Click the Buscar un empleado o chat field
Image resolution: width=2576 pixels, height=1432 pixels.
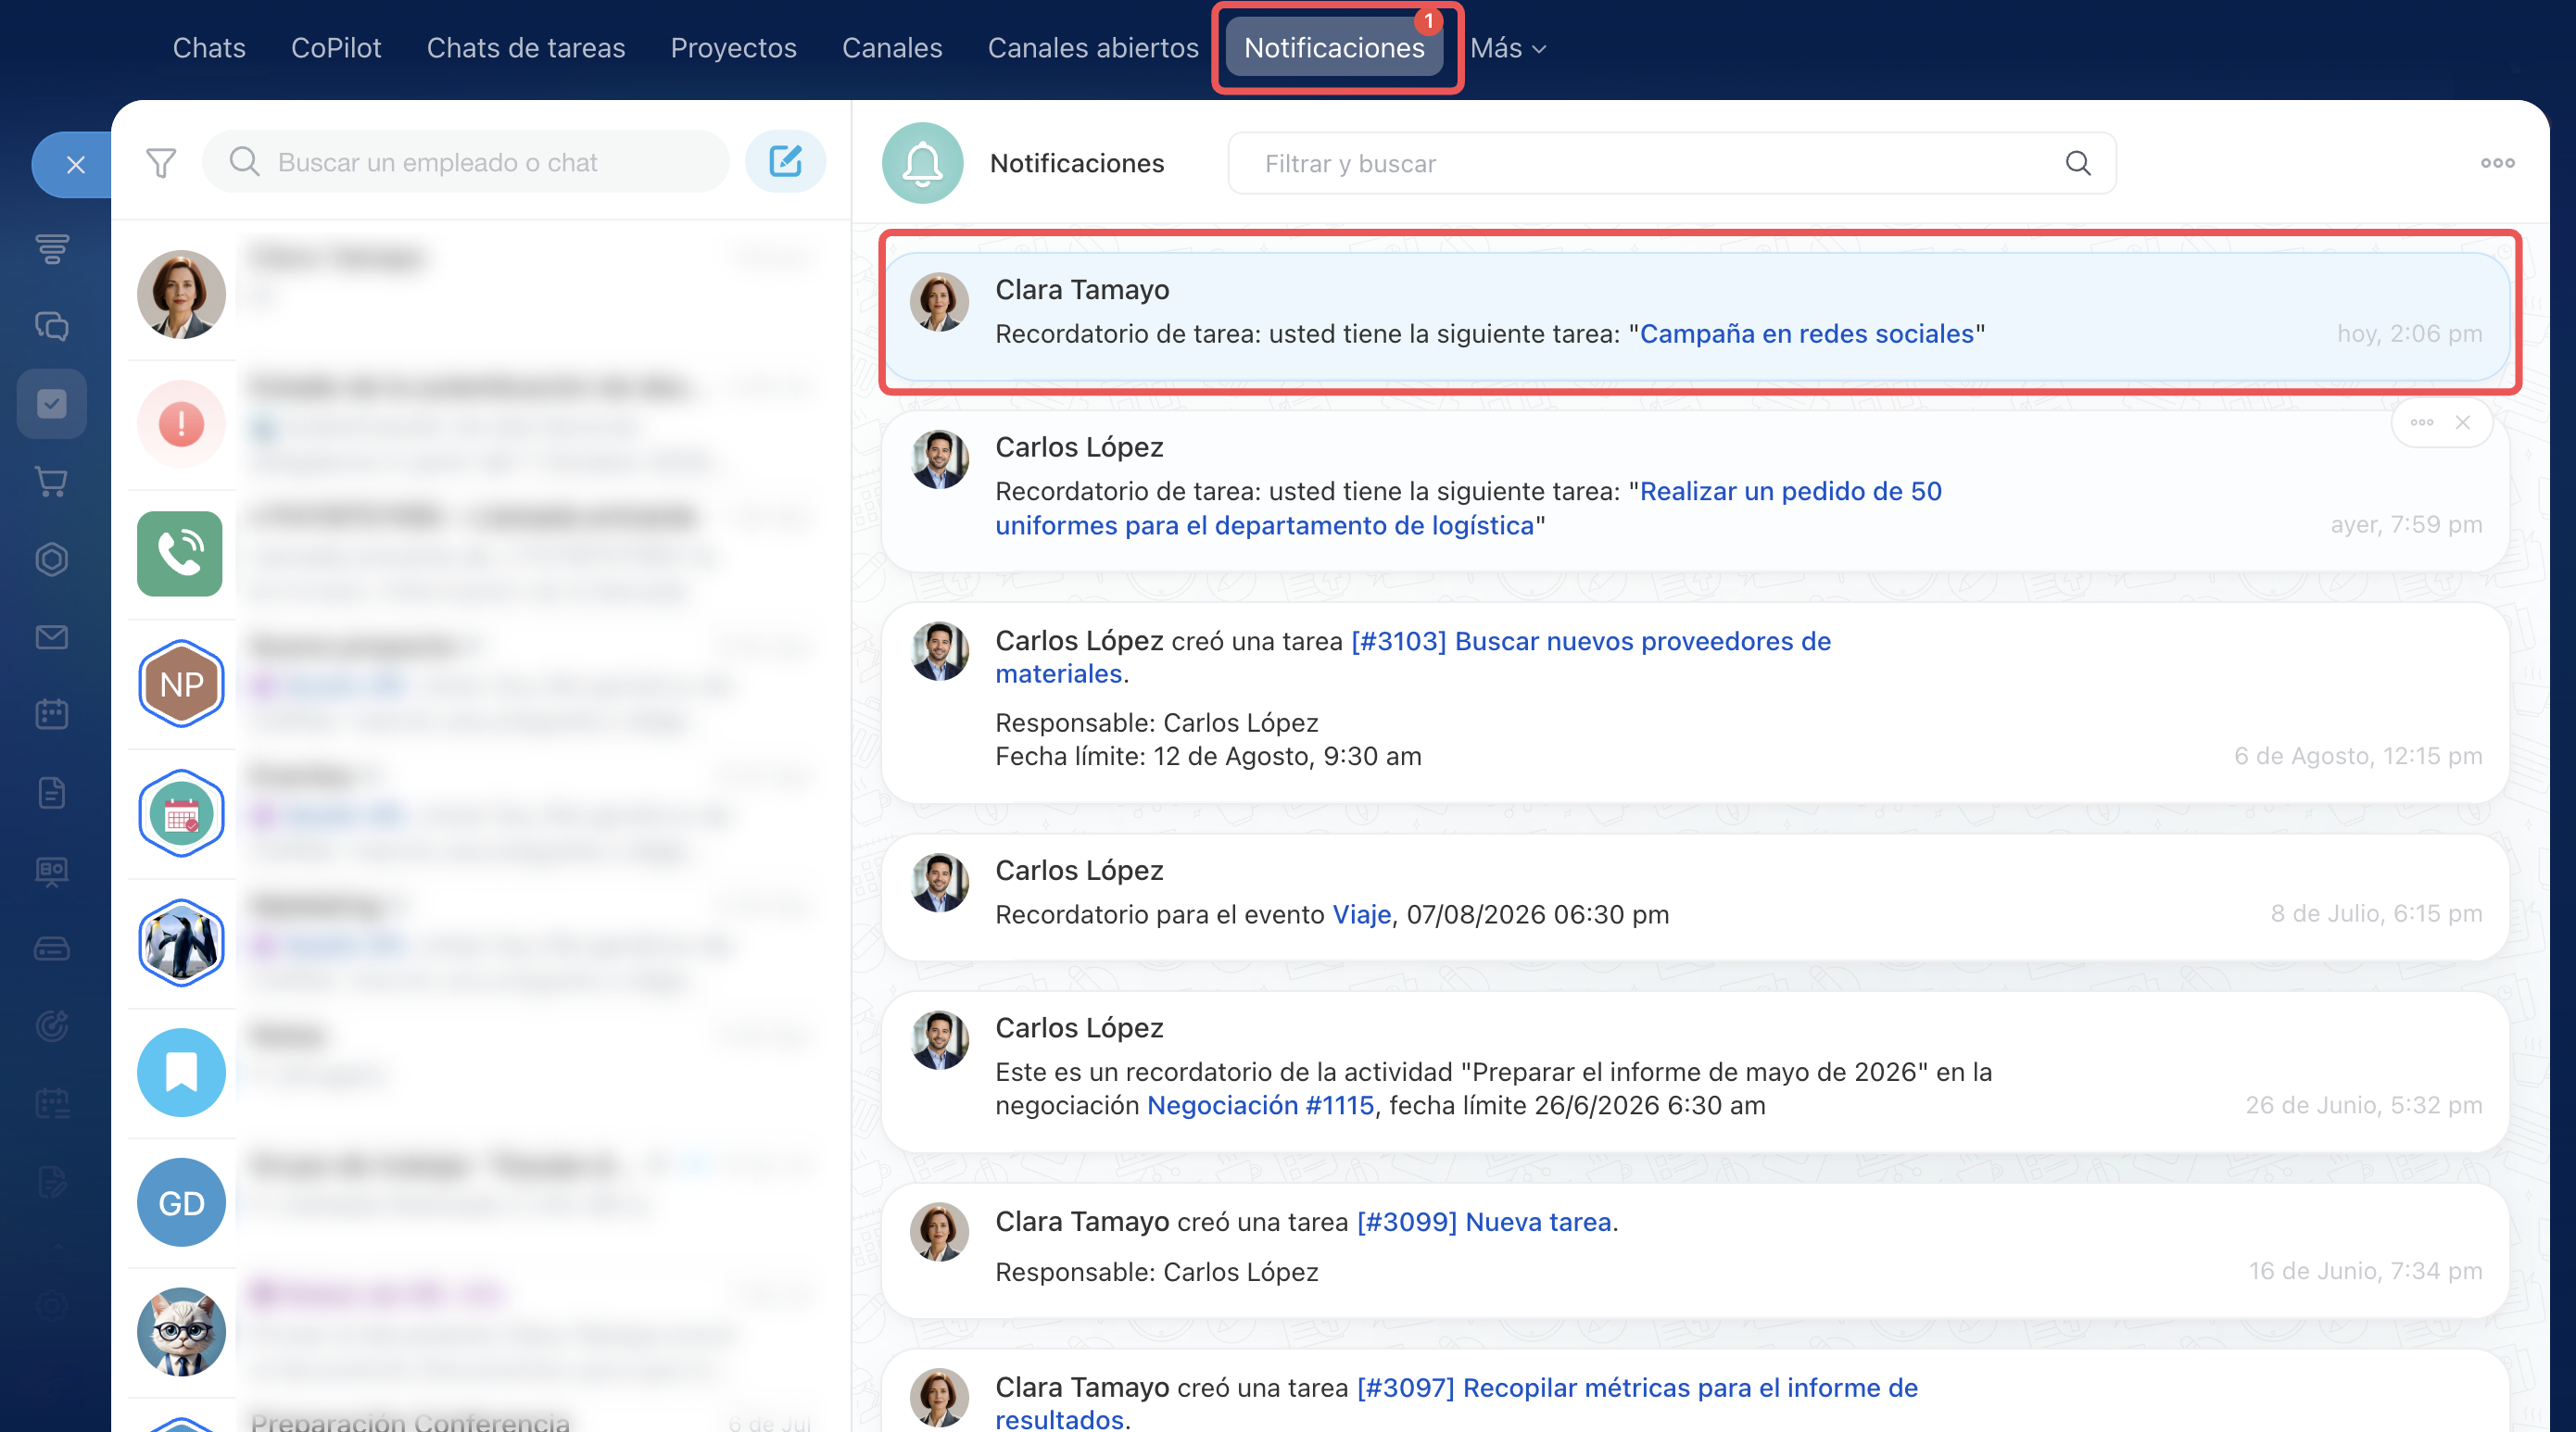tap(466, 162)
